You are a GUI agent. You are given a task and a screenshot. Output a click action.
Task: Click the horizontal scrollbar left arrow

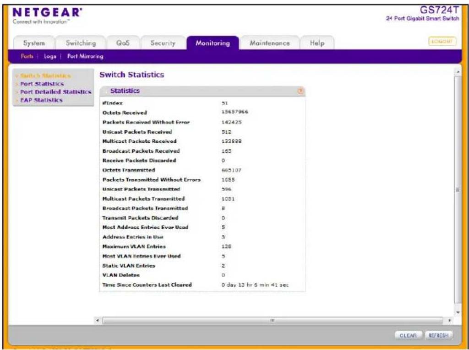point(97,321)
